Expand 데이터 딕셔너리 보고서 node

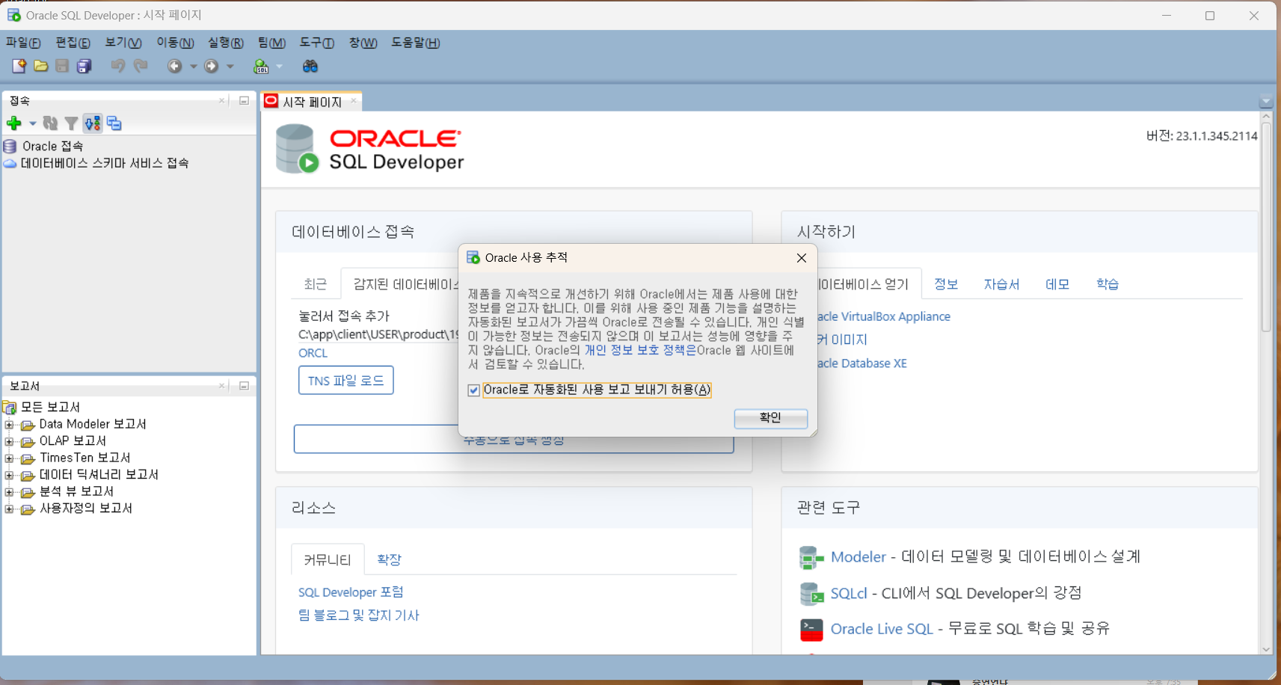9,475
